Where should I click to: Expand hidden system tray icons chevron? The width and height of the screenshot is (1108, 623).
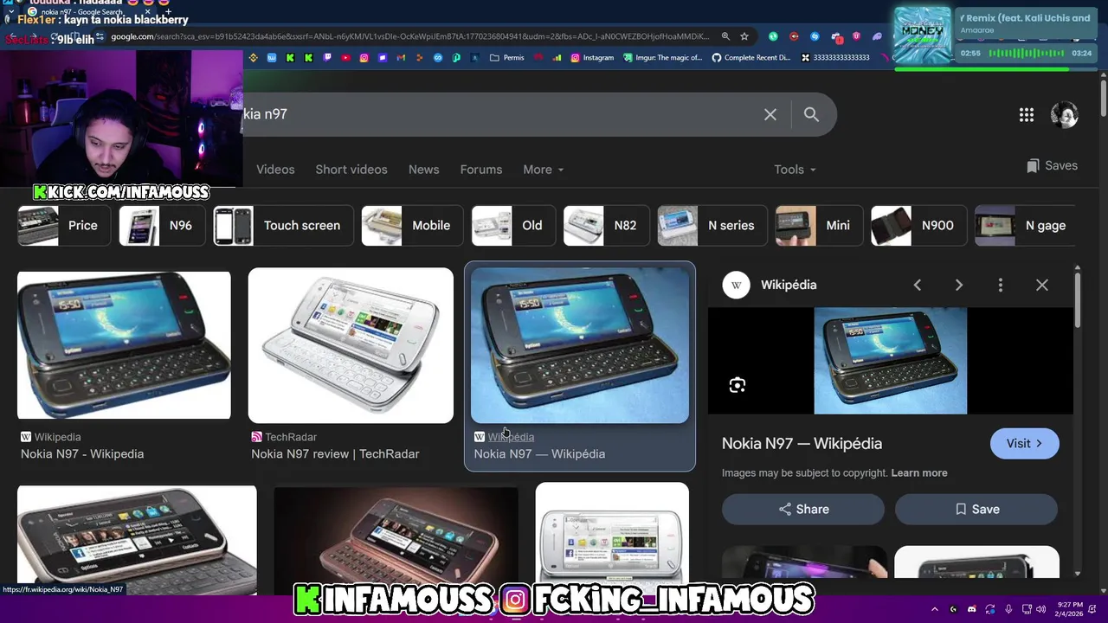(x=934, y=609)
